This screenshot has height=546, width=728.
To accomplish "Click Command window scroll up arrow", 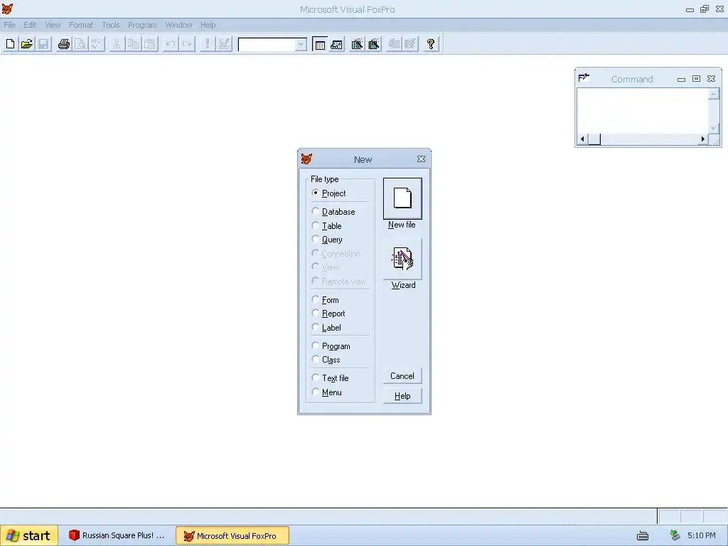I will [x=714, y=94].
